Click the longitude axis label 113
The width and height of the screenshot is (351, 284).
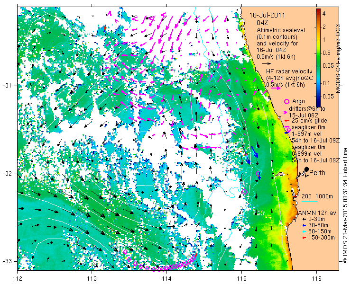pyautogui.click(x=92, y=278)
